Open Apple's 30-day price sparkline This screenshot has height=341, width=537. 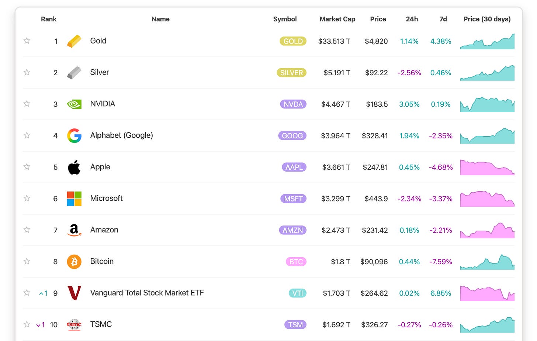click(487, 167)
